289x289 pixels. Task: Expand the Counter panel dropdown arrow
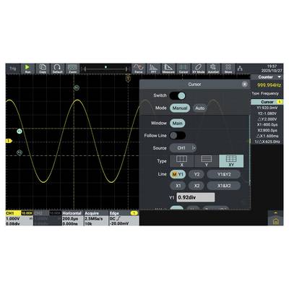[280, 77]
